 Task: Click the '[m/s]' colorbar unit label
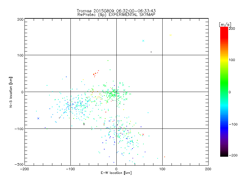coord(225,25)
